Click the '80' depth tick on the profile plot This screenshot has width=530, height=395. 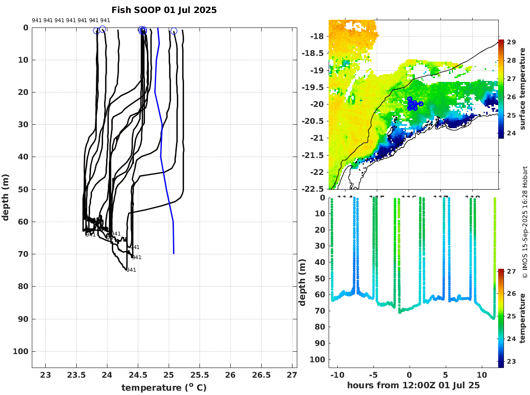[x=23, y=287]
